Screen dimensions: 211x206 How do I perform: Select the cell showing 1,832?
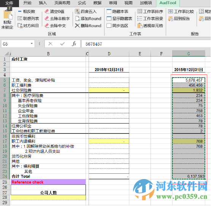(x=189, y=90)
